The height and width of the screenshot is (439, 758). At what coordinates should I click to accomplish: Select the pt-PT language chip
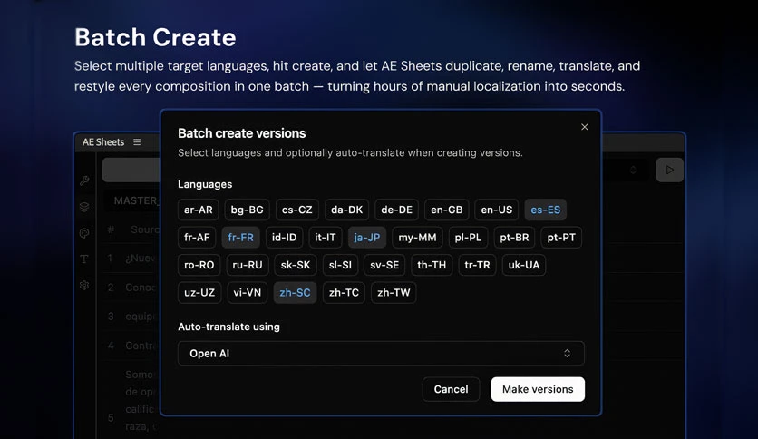click(561, 238)
